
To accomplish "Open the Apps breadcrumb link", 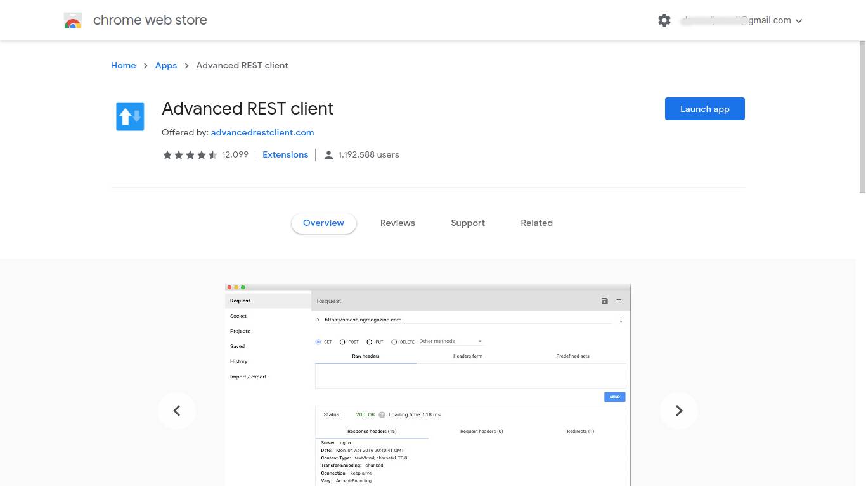I will click(x=166, y=65).
